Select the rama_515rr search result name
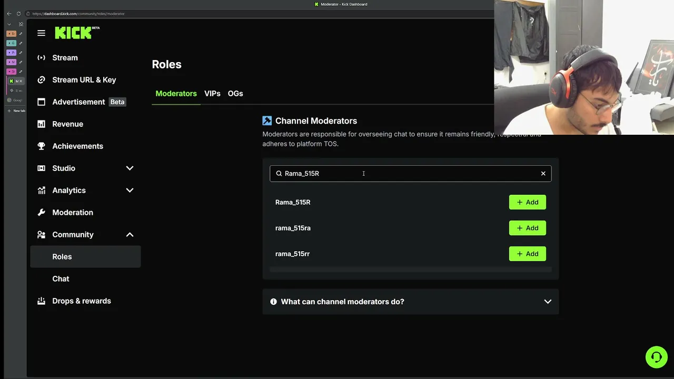The width and height of the screenshot is (674, 379). click(292, 254)
